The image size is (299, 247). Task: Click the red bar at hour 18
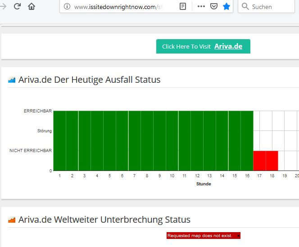[272, 161]
